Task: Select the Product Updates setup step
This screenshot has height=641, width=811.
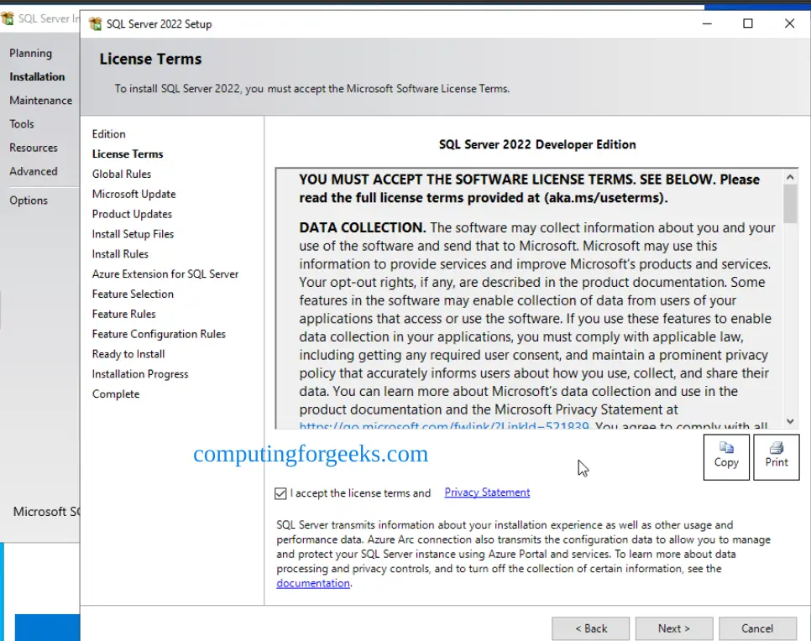Action: 132,214
